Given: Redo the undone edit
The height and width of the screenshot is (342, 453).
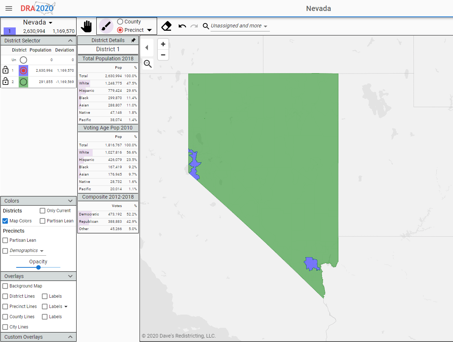Looking at the screenshot, I should (x=194, y=26).
